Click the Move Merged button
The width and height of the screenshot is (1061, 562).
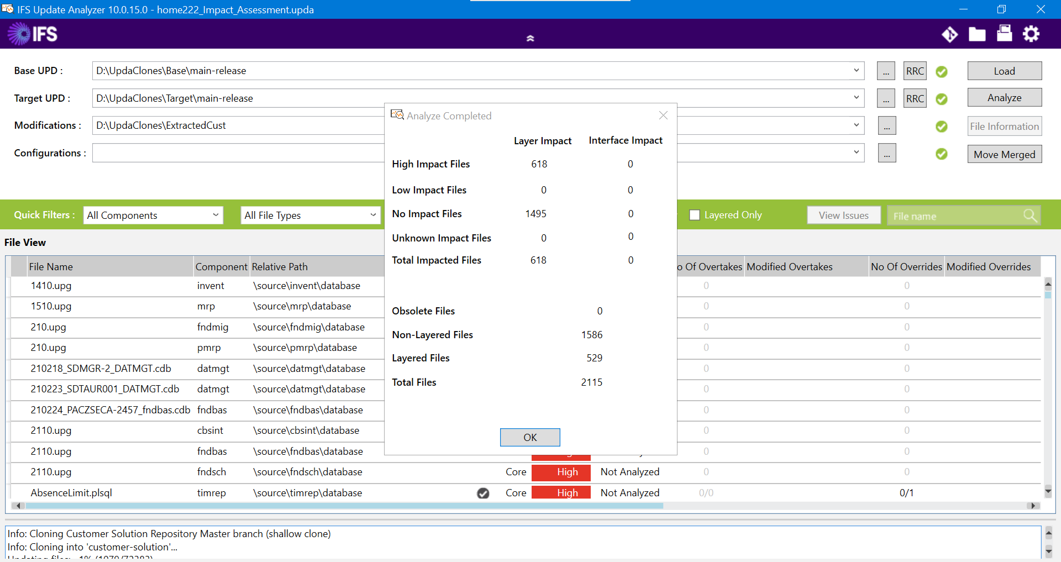(x=1004, y=155)
